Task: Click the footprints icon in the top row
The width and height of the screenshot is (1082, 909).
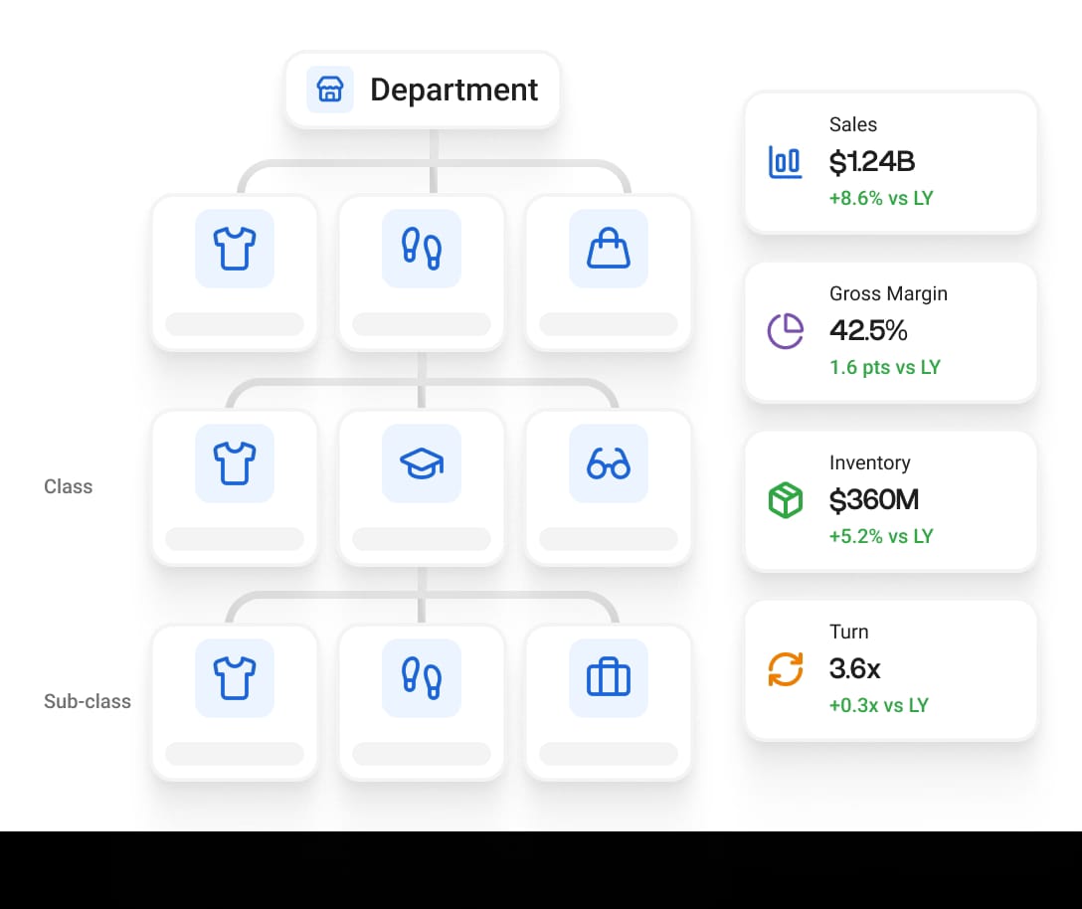Action: (422, 249)
